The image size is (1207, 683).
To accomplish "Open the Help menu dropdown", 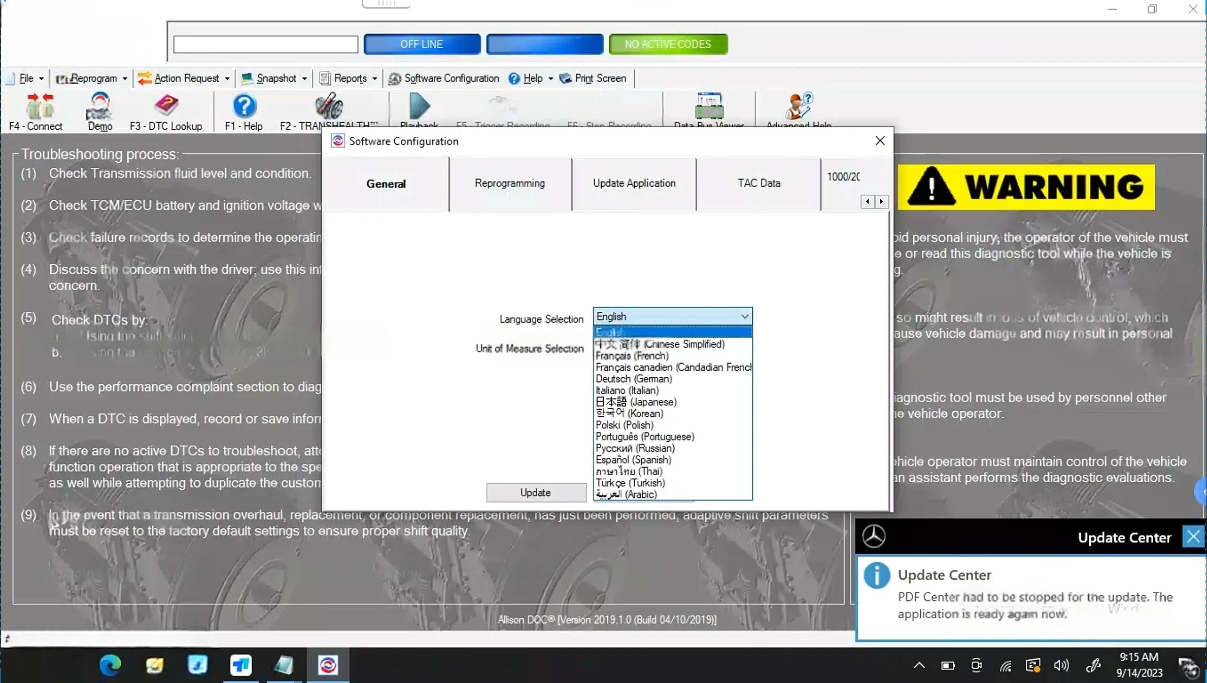I will click(x=531, y=78).
